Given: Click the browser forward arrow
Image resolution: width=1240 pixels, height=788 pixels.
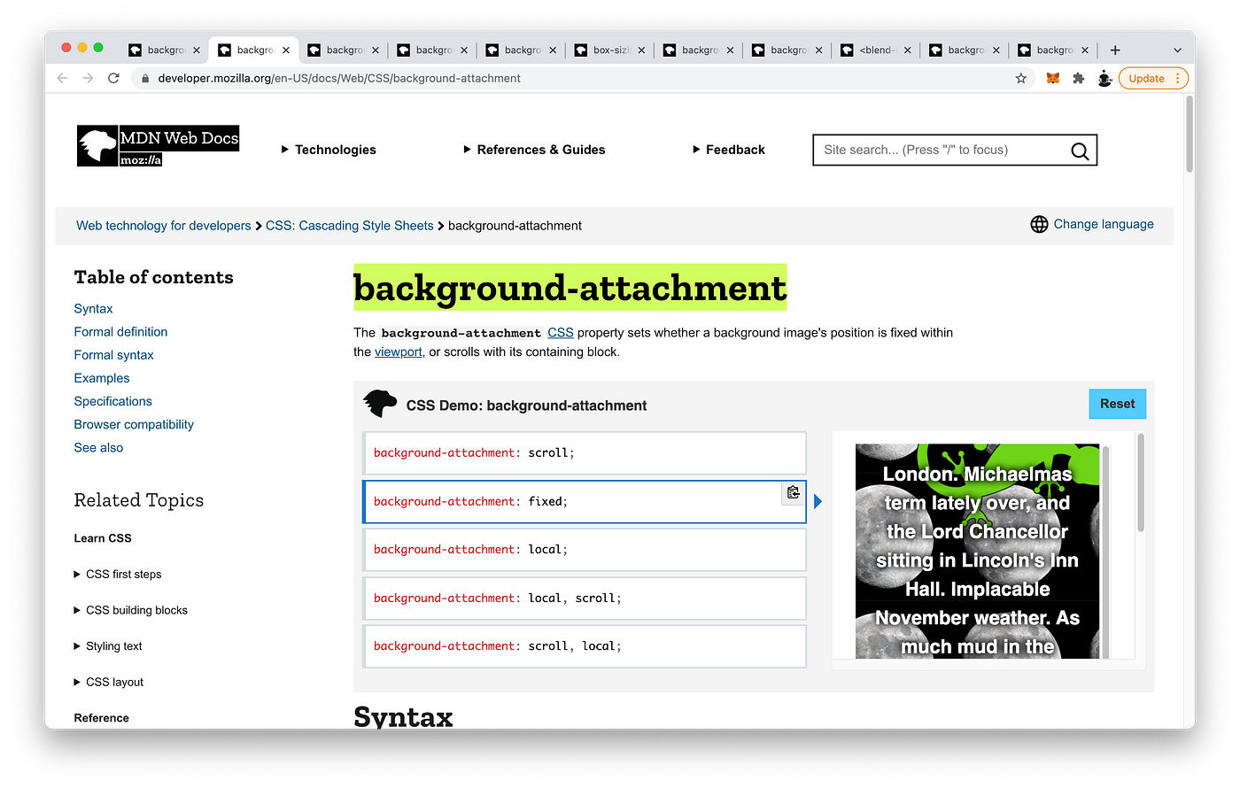Looking at the screenshot, I should click(x=88, y=78).
